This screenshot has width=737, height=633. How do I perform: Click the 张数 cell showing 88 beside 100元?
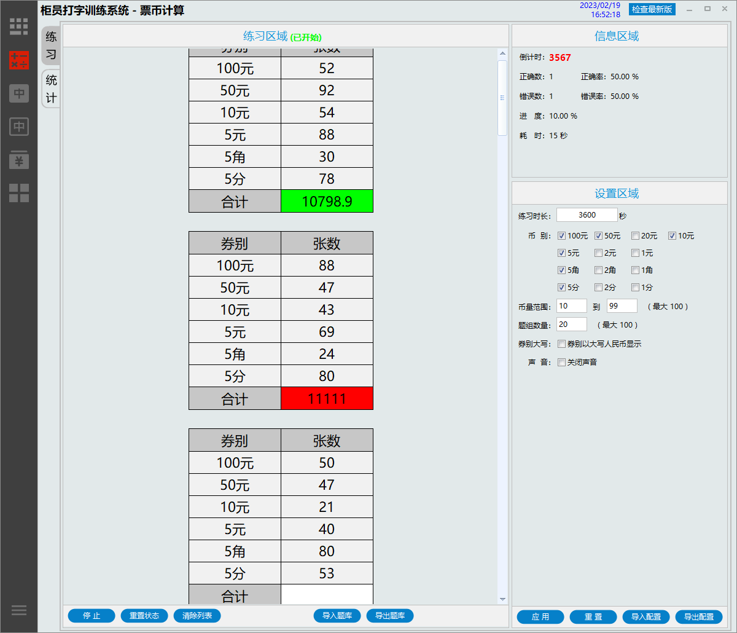tap(327, 265)
